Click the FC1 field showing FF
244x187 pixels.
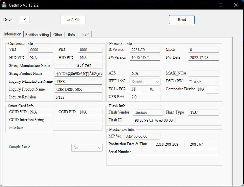(136, 89)
